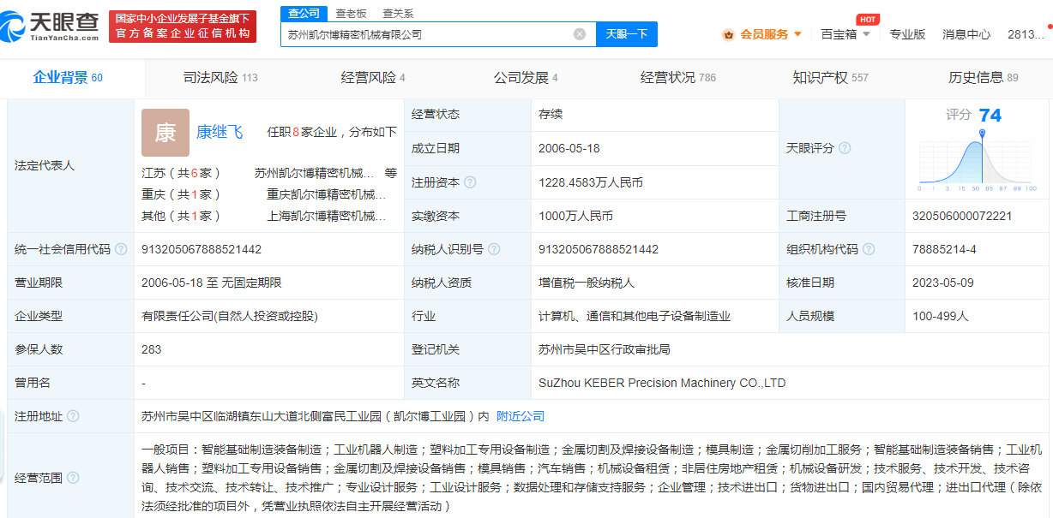Click the help icon next to 组织机构代码
This screenshot has height=518, width=1053.
tap(869, 249)
